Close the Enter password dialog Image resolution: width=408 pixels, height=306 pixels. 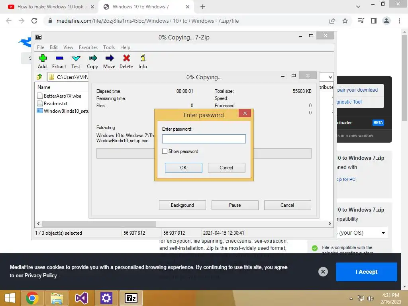245,113
